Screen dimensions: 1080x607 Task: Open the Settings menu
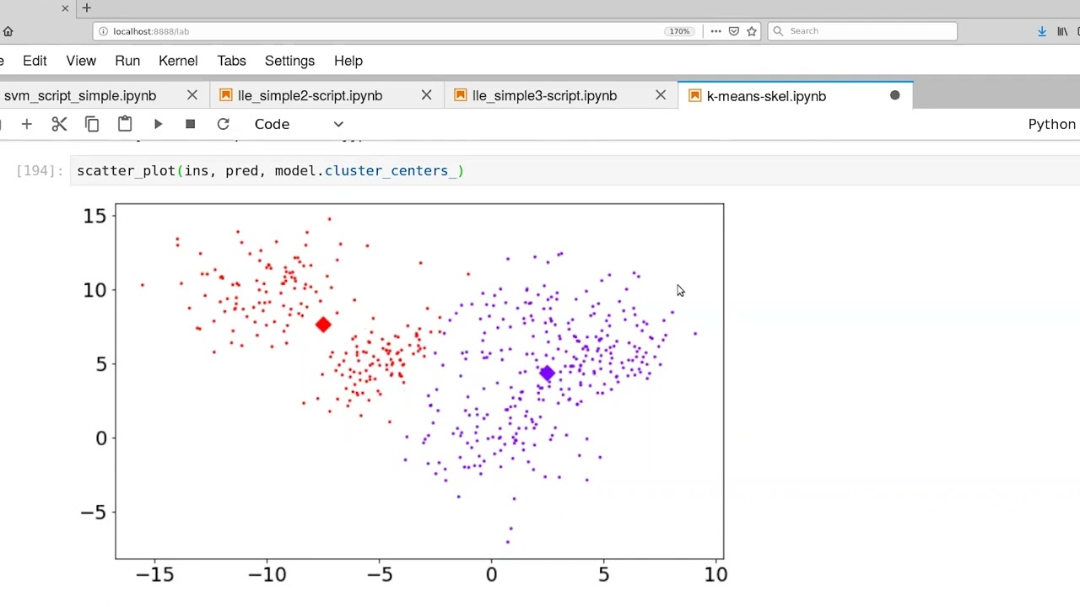click(289, 61)
